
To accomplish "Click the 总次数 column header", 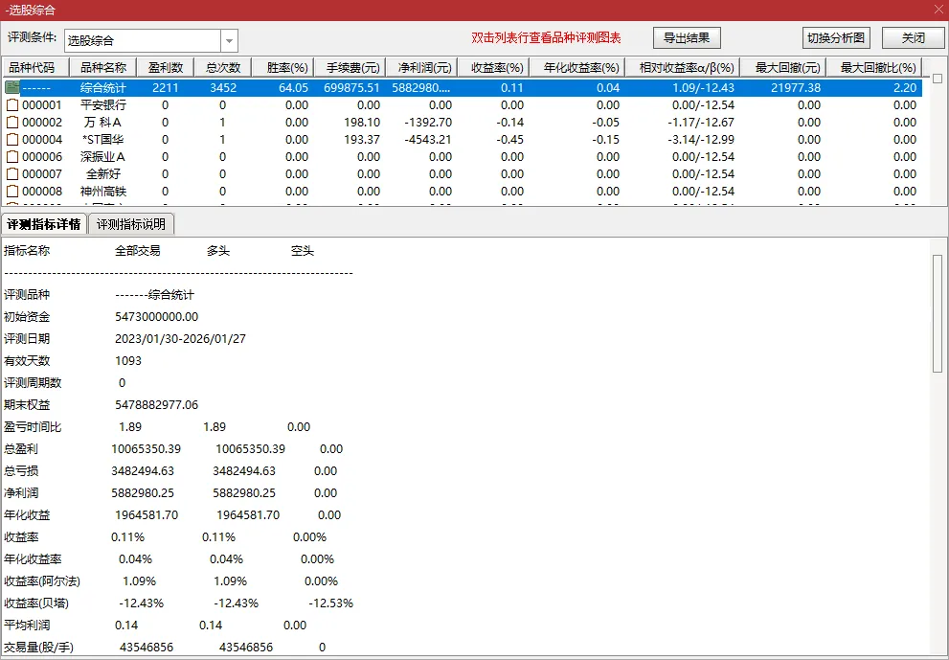I will pyautogui.click(x=223, y=67).
